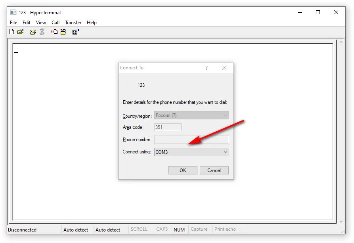
Task: Click the Capture status indicator
Action: 199,229
